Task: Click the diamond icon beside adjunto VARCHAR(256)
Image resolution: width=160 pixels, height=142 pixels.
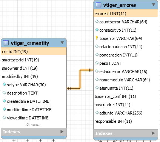Action: tap(97, 113)
